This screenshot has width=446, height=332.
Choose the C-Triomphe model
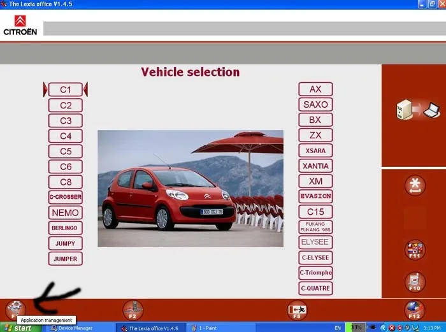click(315, 273)
